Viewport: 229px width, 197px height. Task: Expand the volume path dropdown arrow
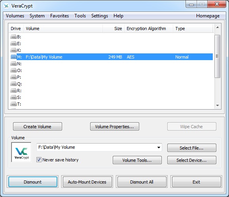159,147
